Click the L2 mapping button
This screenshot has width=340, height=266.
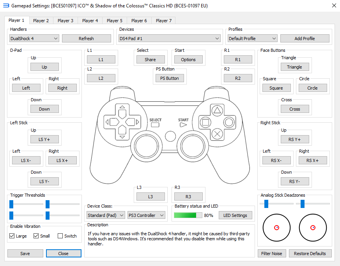(x=101, y=78)
